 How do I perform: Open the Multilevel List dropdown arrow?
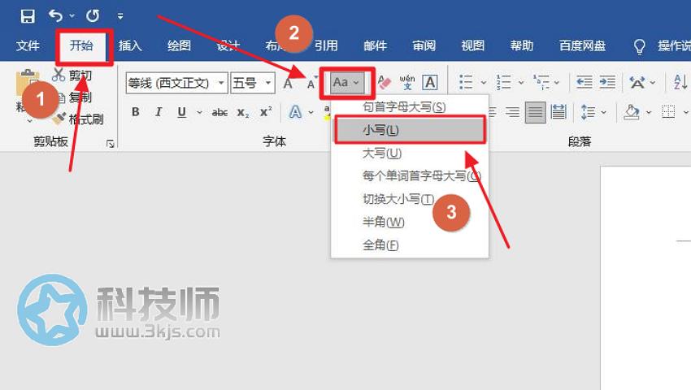[x=557, y=82]
